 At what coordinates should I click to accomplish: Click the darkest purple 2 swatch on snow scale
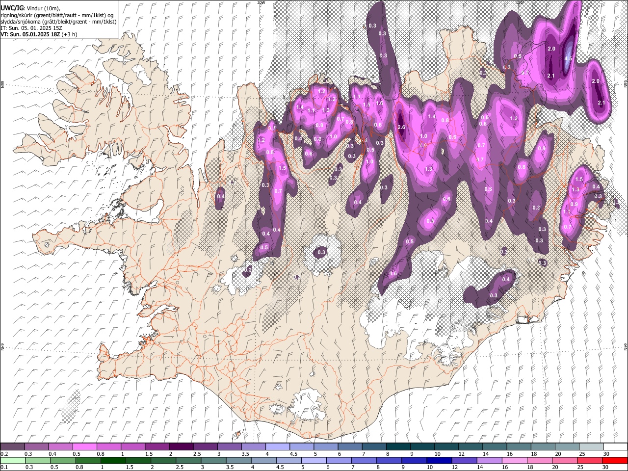pos(181,447)
